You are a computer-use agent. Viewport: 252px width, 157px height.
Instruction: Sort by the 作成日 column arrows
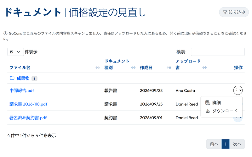click(x=169, y=68)
